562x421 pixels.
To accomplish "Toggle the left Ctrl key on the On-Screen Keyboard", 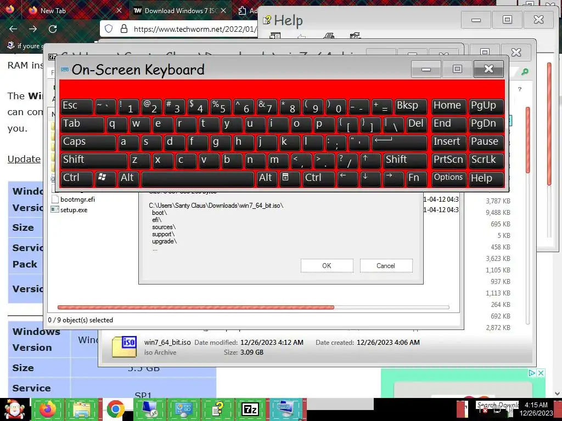I will point(76,179).
